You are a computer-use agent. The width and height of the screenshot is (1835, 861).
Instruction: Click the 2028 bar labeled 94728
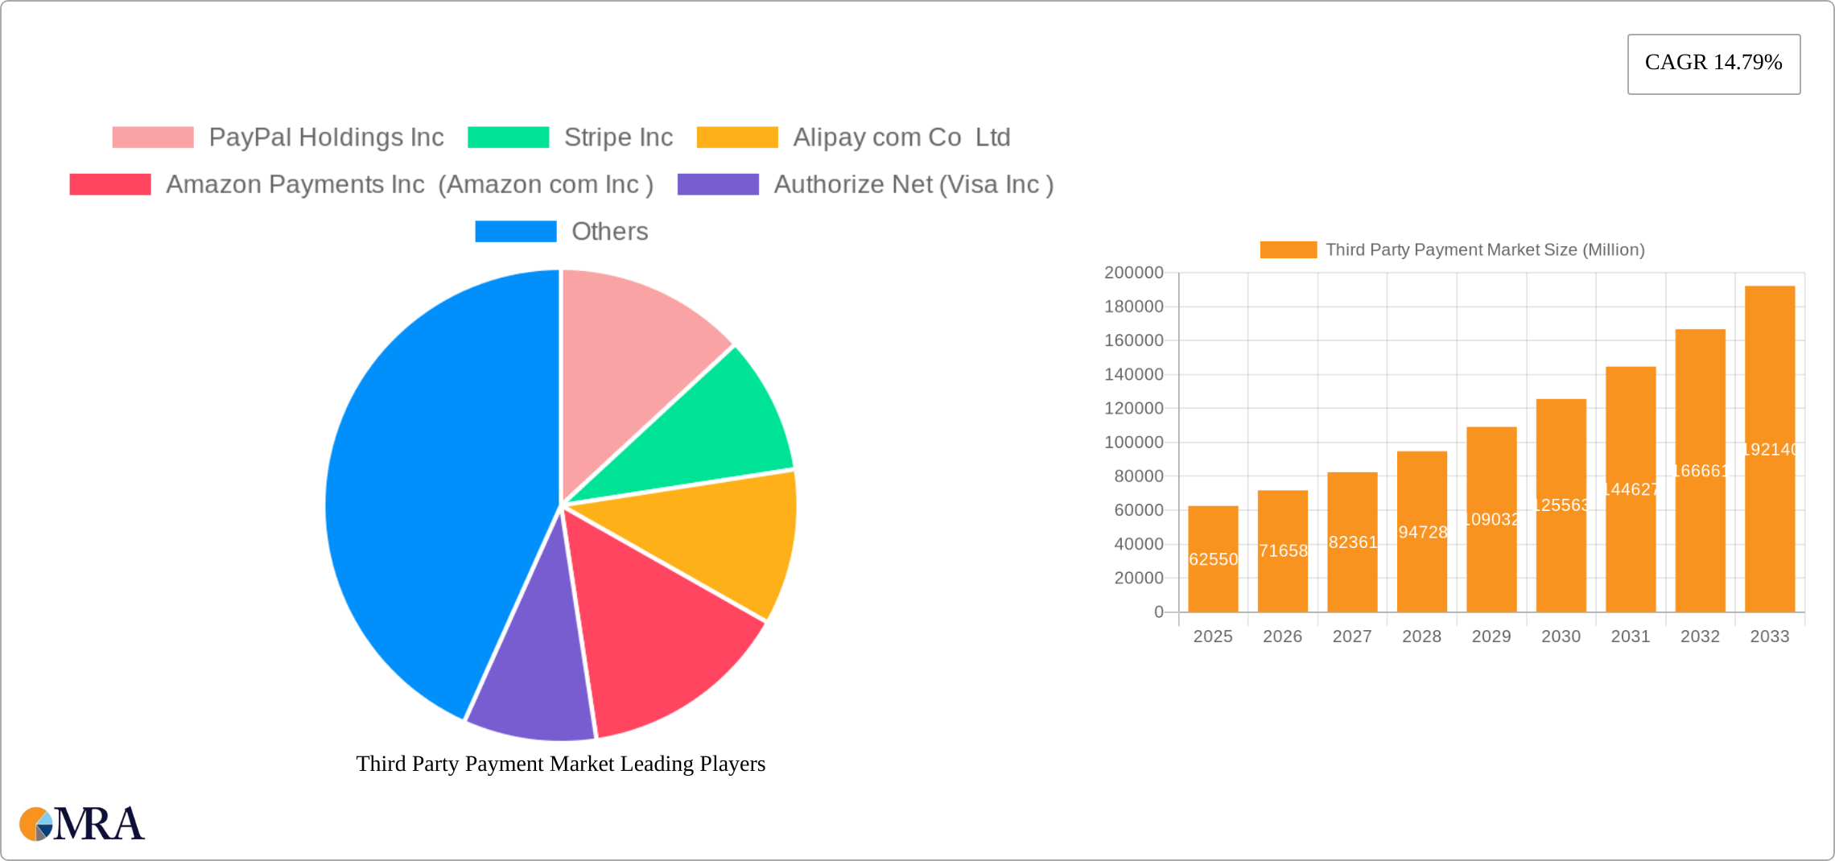[x=1422, y=532]
